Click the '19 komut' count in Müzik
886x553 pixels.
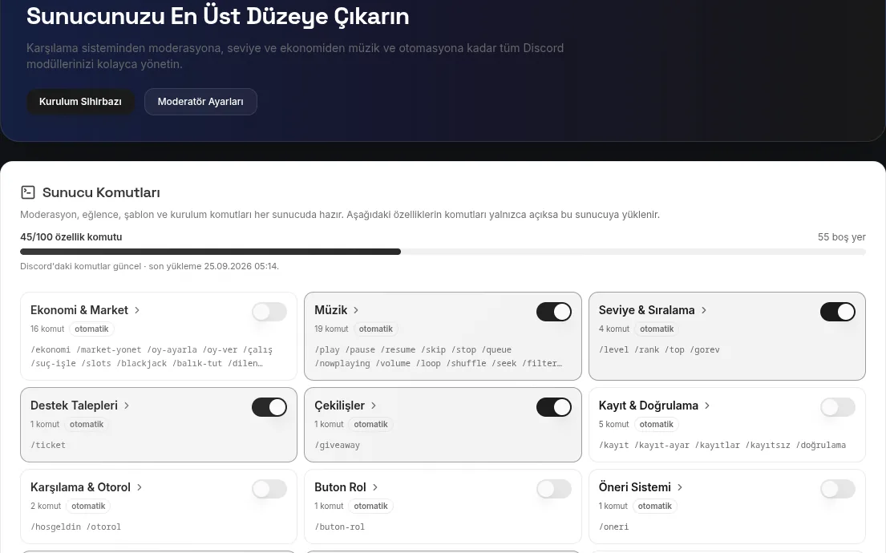(x=332, y=329)
